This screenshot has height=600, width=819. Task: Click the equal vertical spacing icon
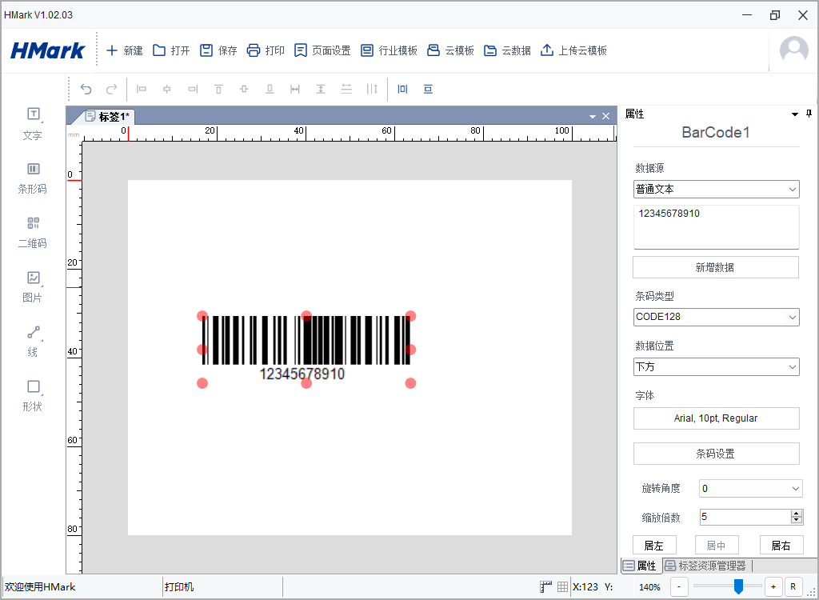pos(346,89)
